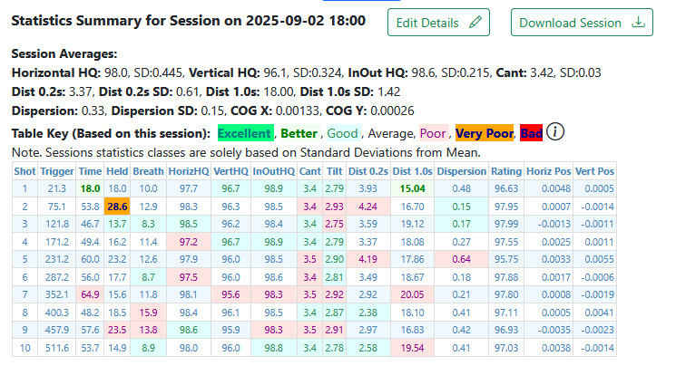Click the pencil icon in Edit Details
676x385 pixels.
click(474, 23)
